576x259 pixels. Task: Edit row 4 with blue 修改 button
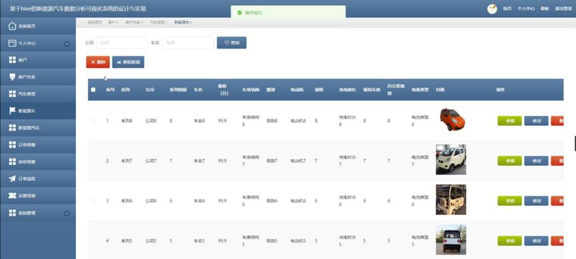pyautogui.click(x=536, y=240)
